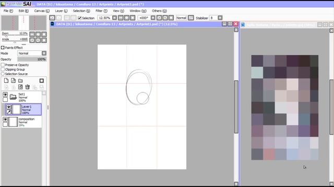Click the toolbar zoom out minus button
This screenshot has height=187, width=334.
tap(121, 18)
